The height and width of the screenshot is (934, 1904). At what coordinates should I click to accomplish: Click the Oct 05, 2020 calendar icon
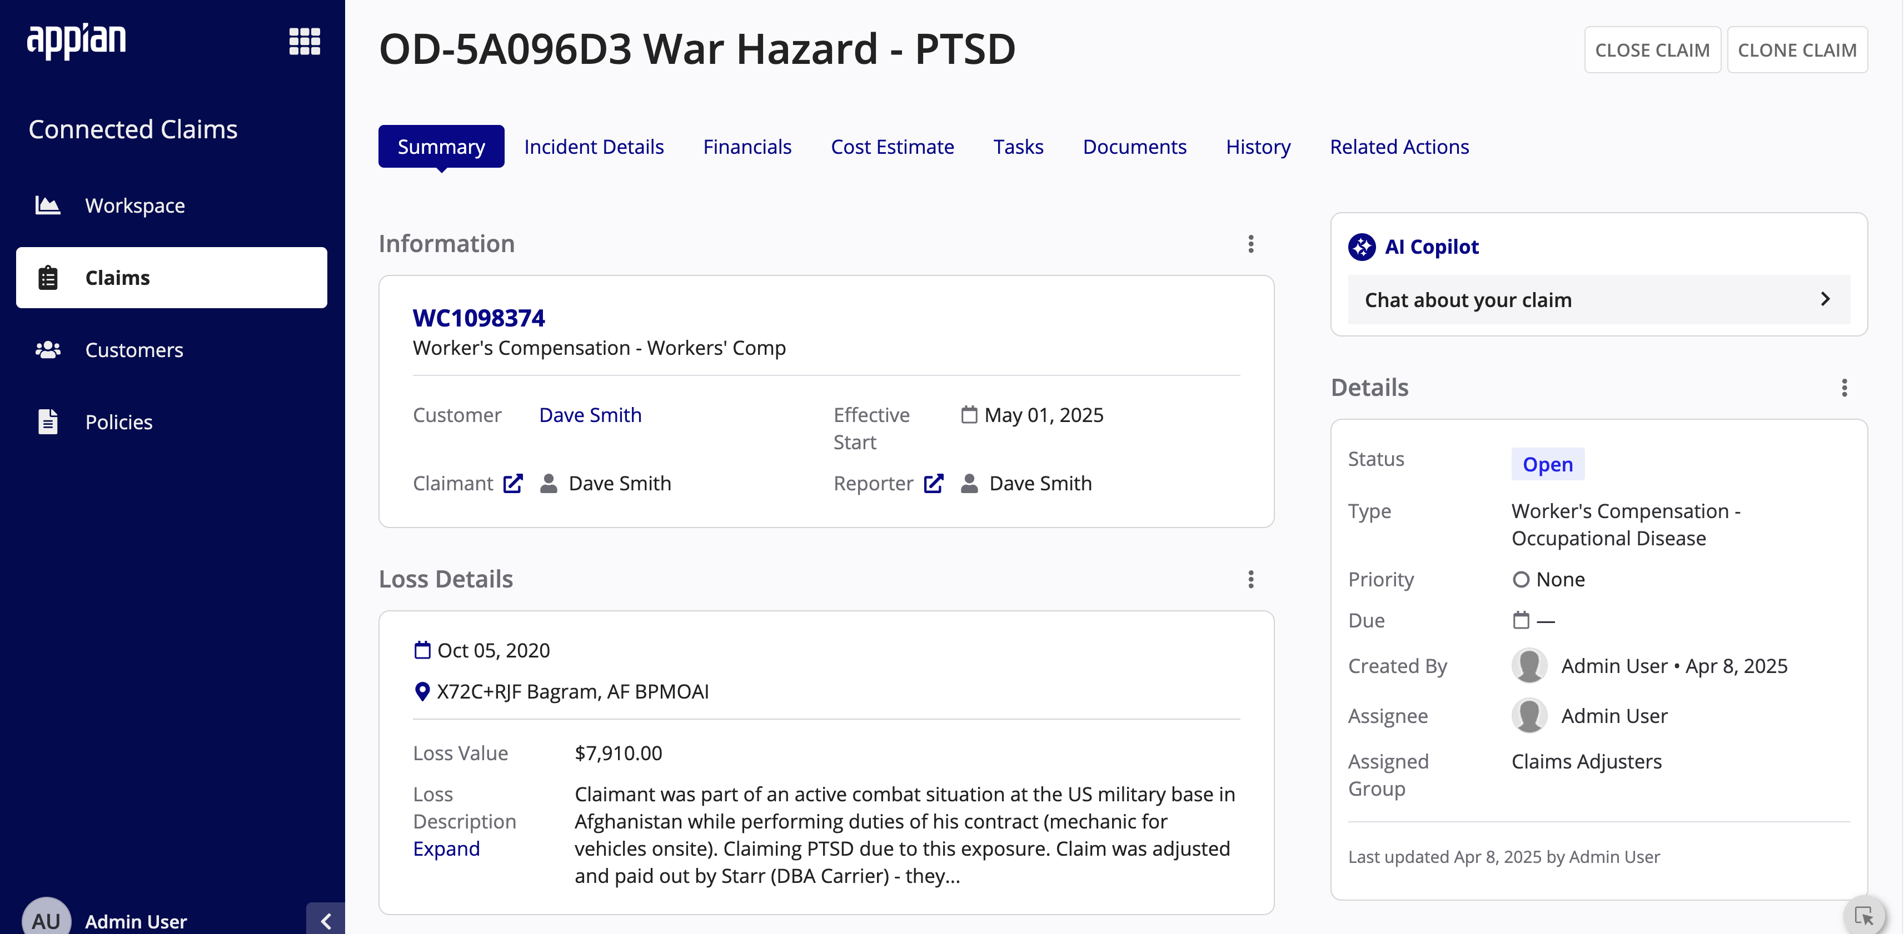coord(422,650)
